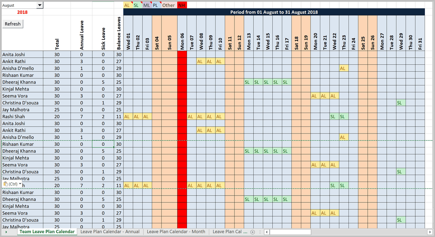
Task: Select the AL legend color cell
Action: 127,5
